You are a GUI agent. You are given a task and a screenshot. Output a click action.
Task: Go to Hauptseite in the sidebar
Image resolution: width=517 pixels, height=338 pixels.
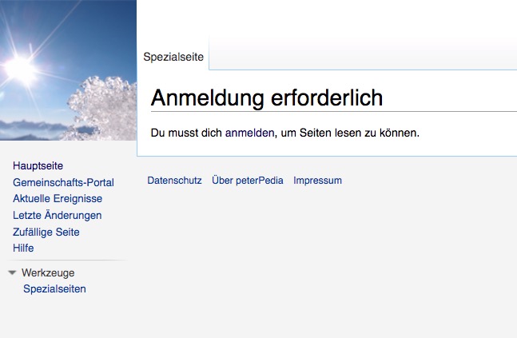pos(38,166)
